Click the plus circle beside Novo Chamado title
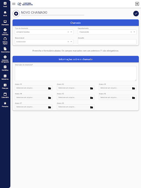141x188 pixels. coord(16,14)
